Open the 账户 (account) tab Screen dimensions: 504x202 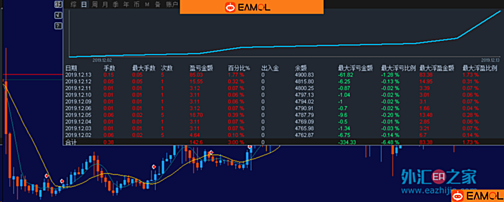(x=171, y=4)
